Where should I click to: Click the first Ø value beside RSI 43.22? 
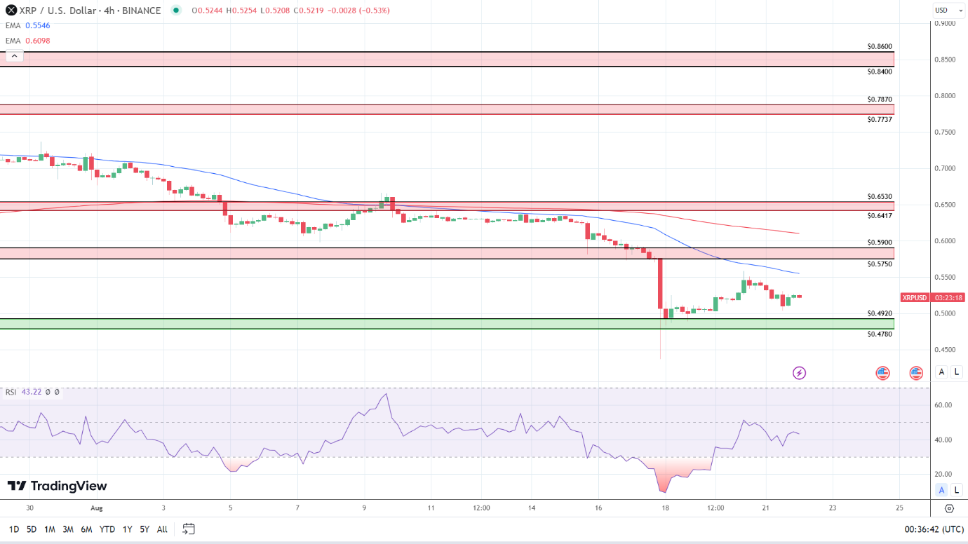coord(48,393)
